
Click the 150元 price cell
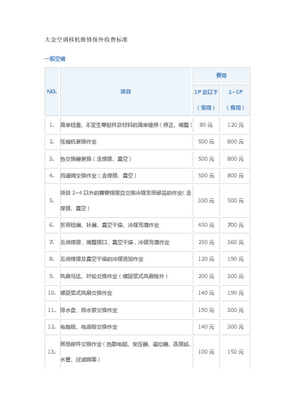pos(236,352)
